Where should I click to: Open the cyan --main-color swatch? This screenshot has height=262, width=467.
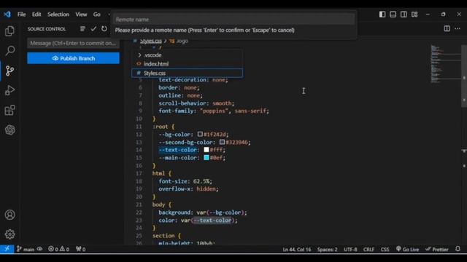[x=207, y=157]
